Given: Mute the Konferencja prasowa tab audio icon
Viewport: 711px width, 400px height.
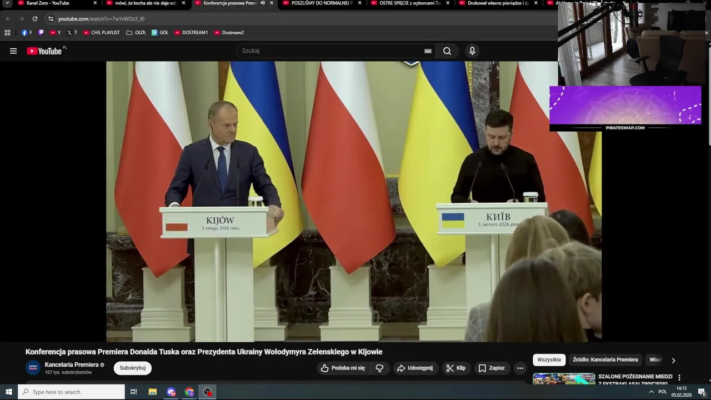Looking at the screenshot, I should [263, 3].
